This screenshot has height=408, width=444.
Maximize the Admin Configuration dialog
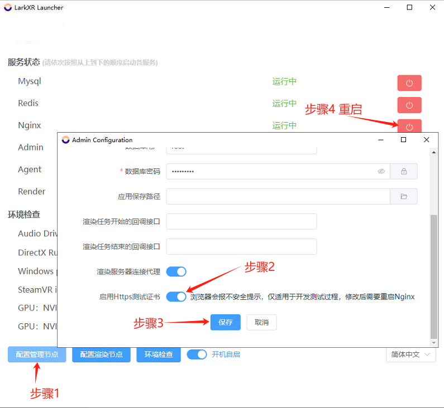click(x=403, y=139)
